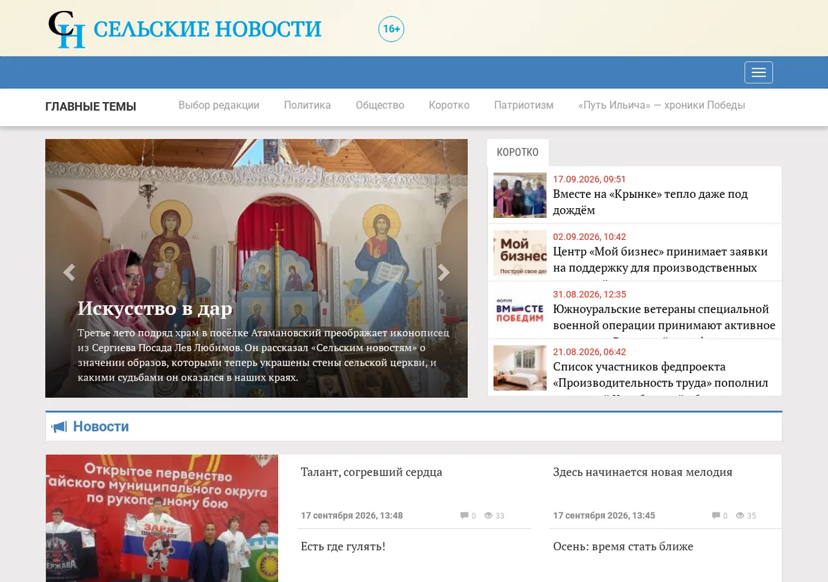Image resolution: width=828 pixels, height=582 pixels.
Task: Open the Искусство в дар article
Action: coord(155,308)
